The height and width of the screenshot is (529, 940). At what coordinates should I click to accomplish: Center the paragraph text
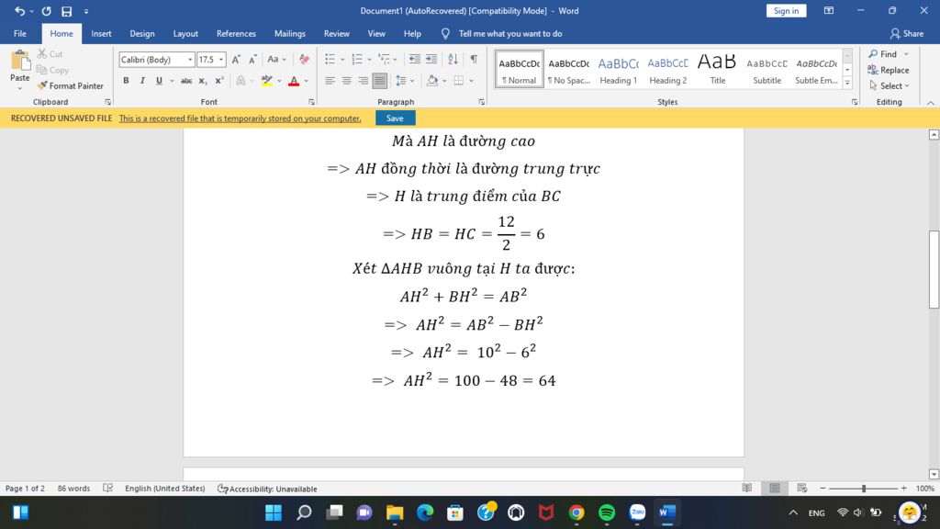tap(346, 81)
